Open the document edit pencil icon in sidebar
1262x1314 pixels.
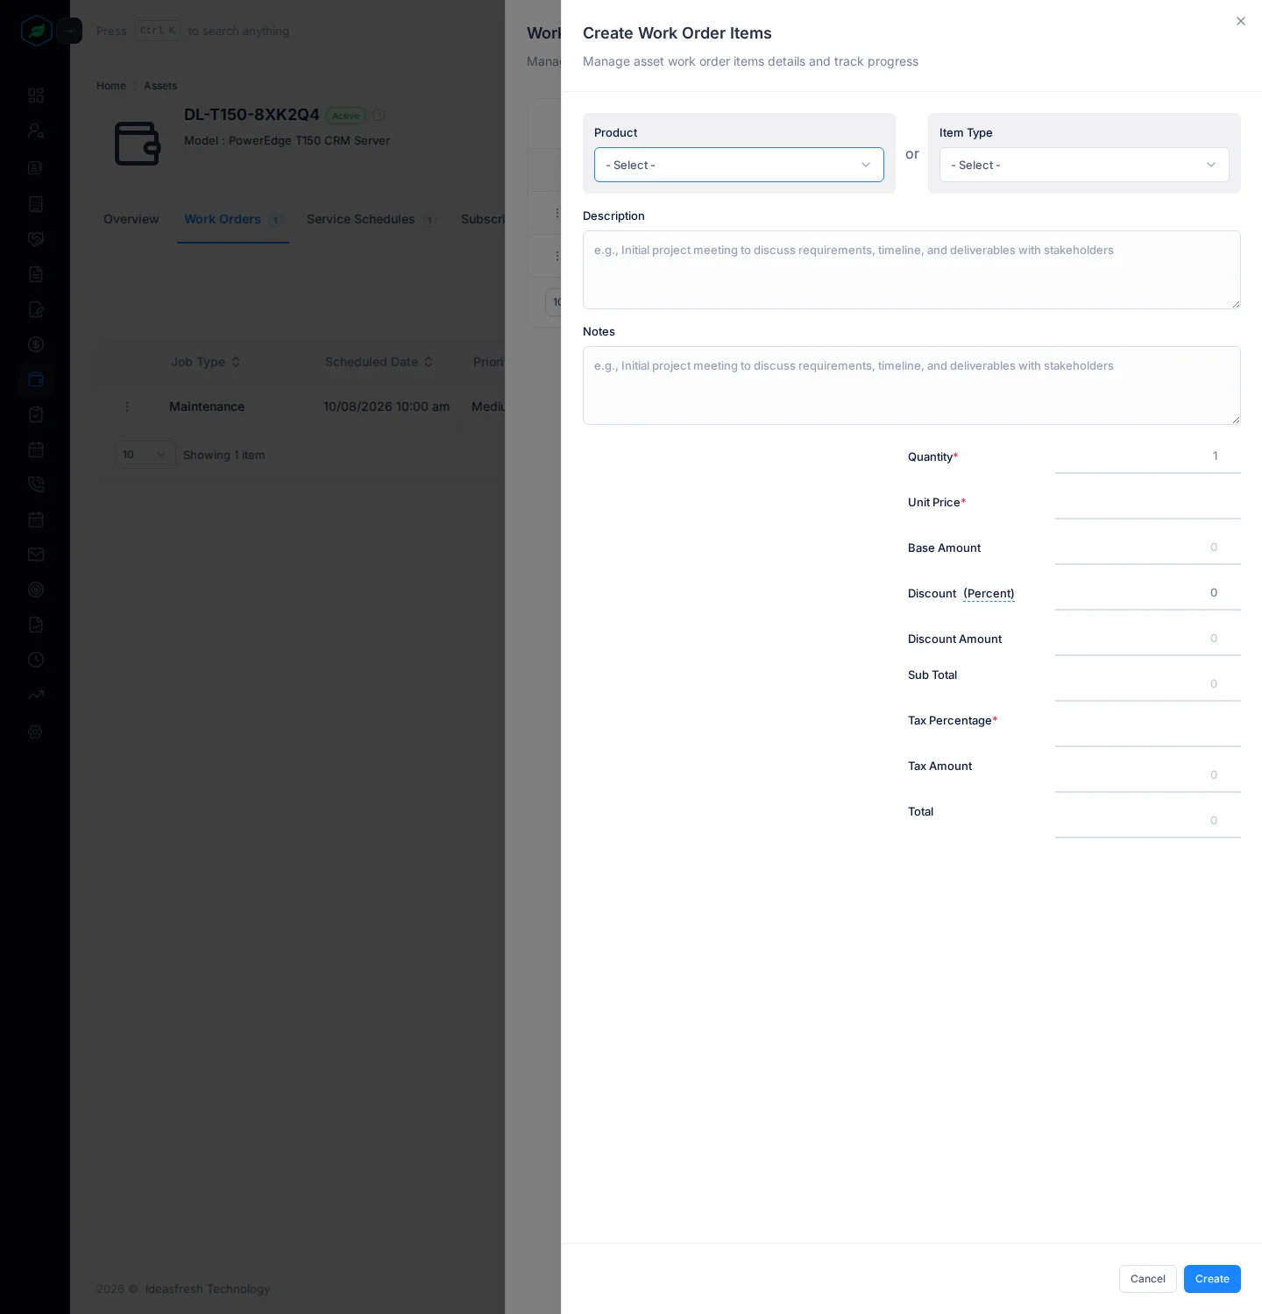36,309
